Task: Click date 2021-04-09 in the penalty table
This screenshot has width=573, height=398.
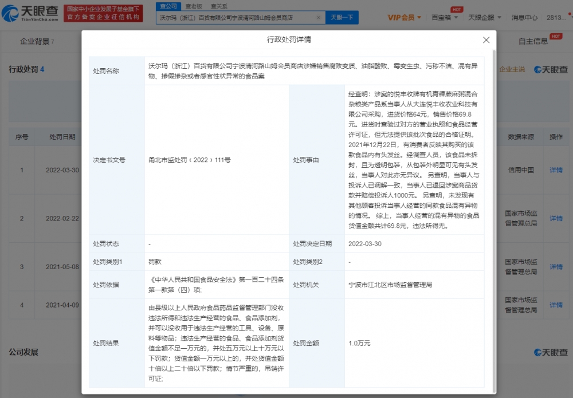Action: point(62,305)
